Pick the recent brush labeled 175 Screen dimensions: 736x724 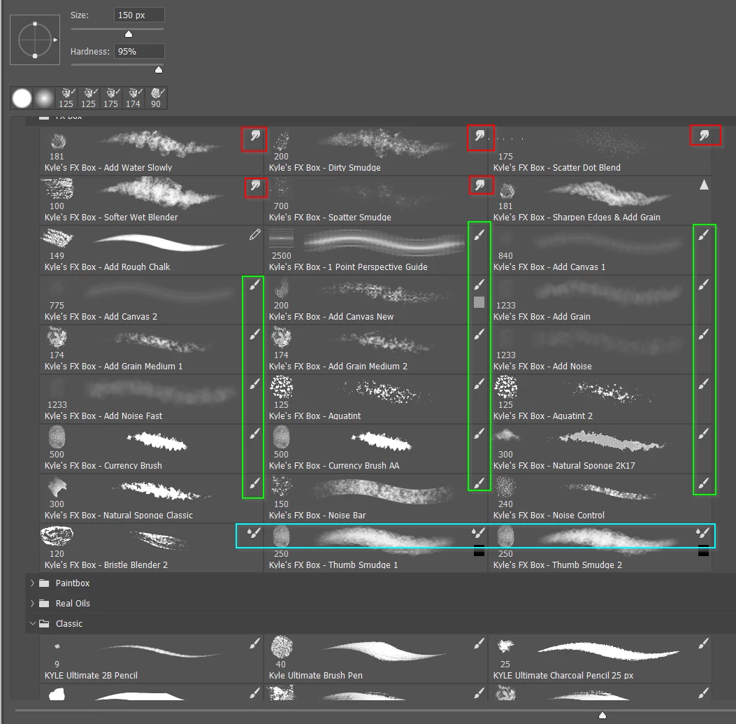click(110, 98)
